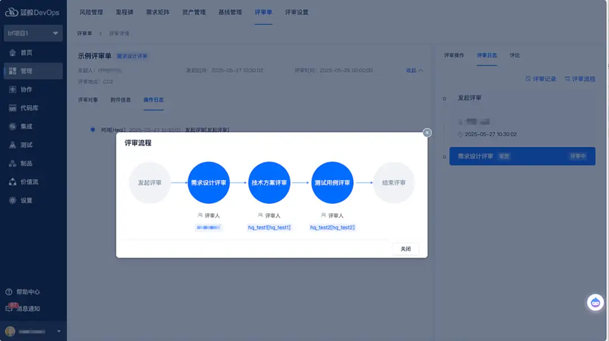This screenshot has height=341, width=609.
Task: Select the 管理 sidebar item
Action: tap(33, 71)
